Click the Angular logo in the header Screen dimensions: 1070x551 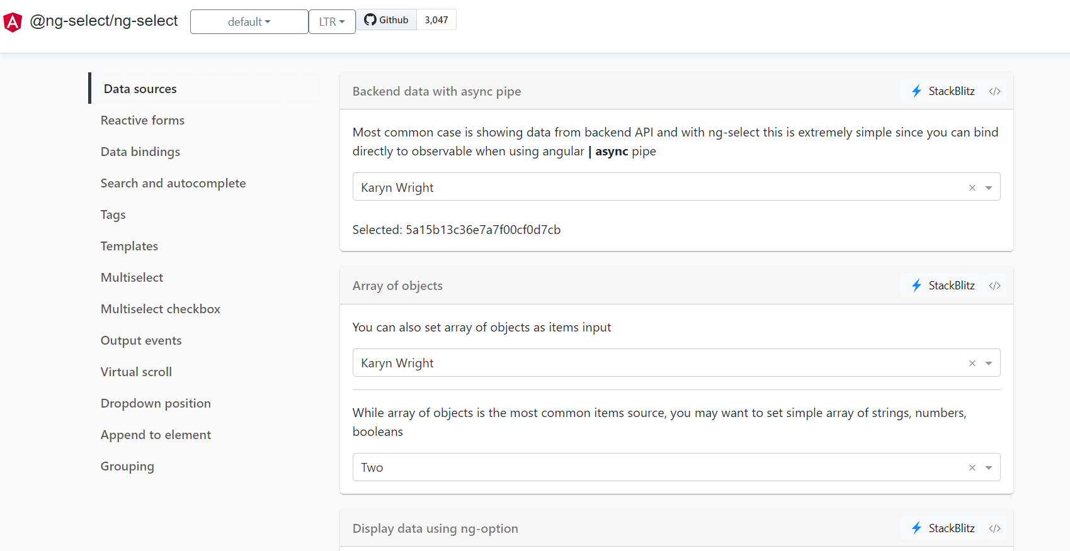click(x=13, y=22)
